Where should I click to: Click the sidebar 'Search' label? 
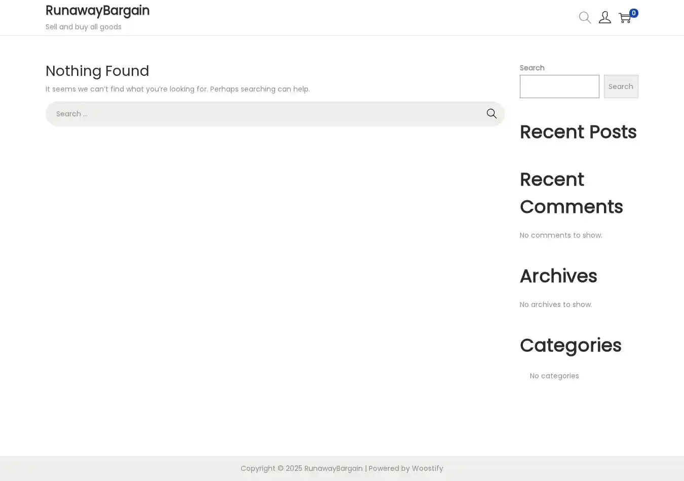tap(531, 68)
